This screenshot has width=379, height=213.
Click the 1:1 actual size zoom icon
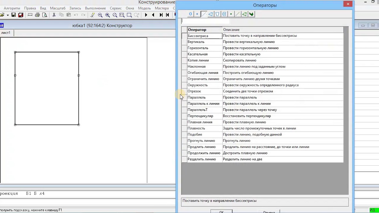point(122,15)
